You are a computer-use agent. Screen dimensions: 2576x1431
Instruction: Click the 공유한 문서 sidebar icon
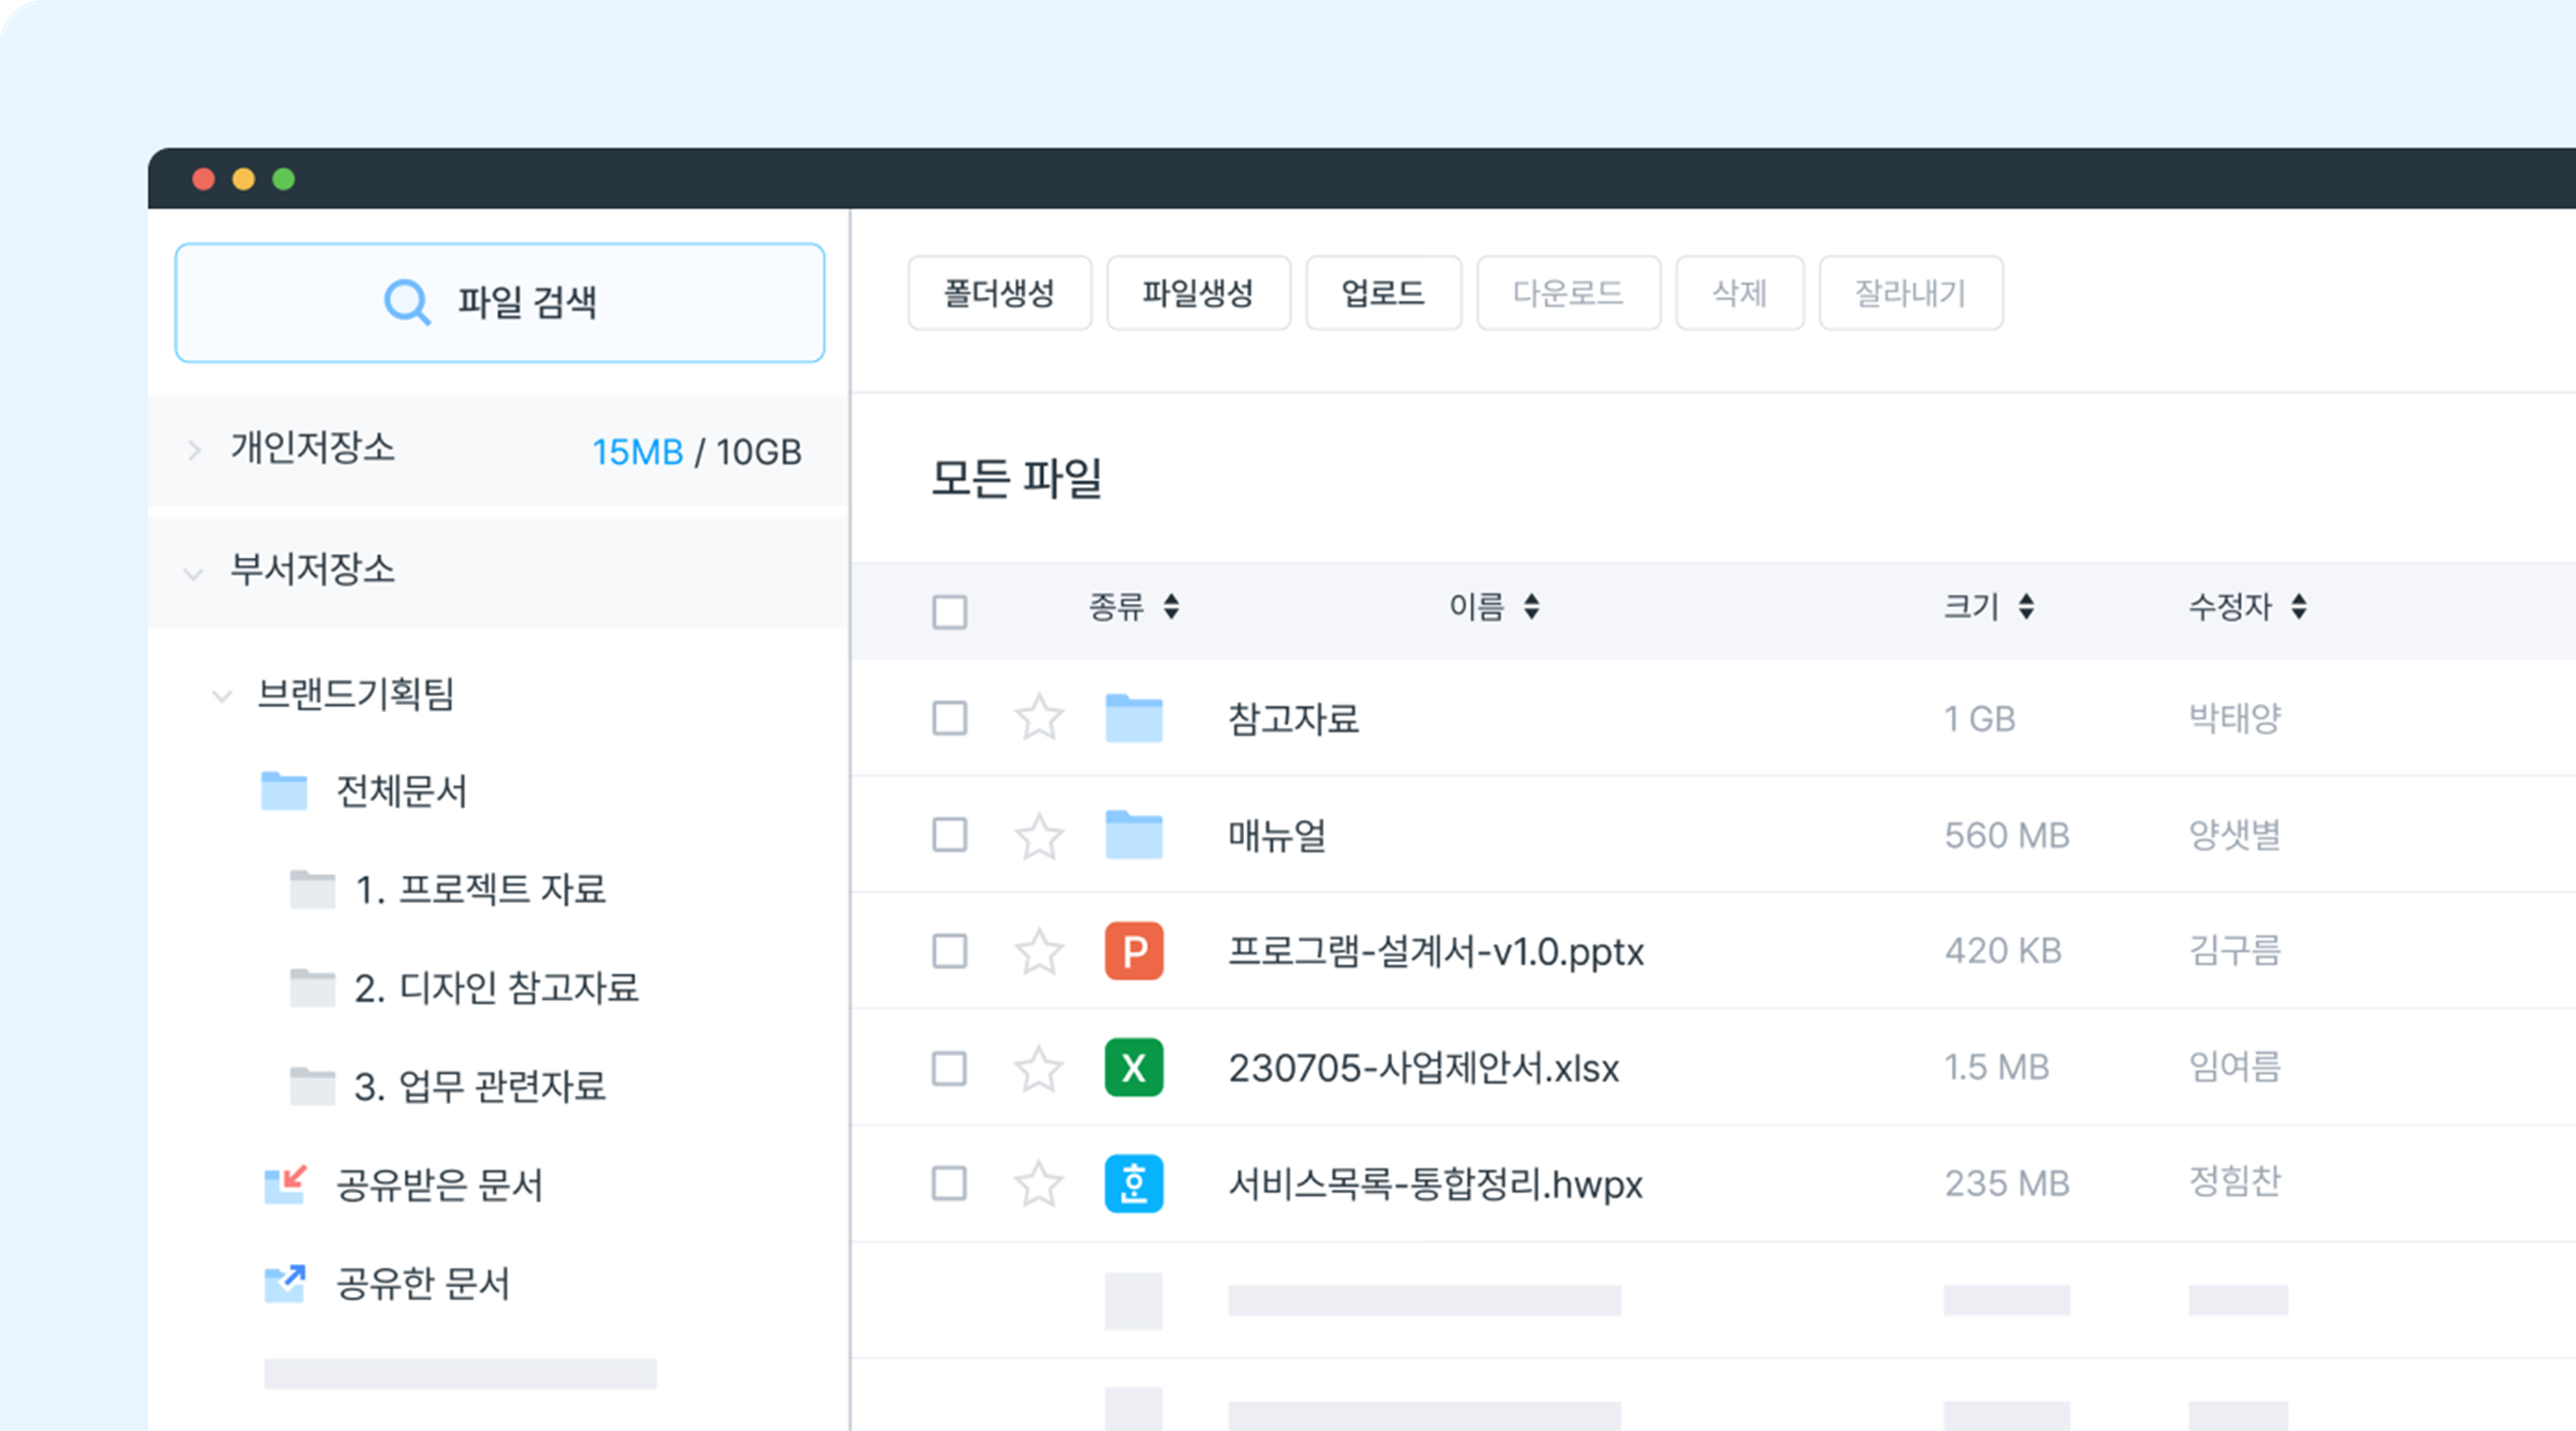(x=284, y=1283)
